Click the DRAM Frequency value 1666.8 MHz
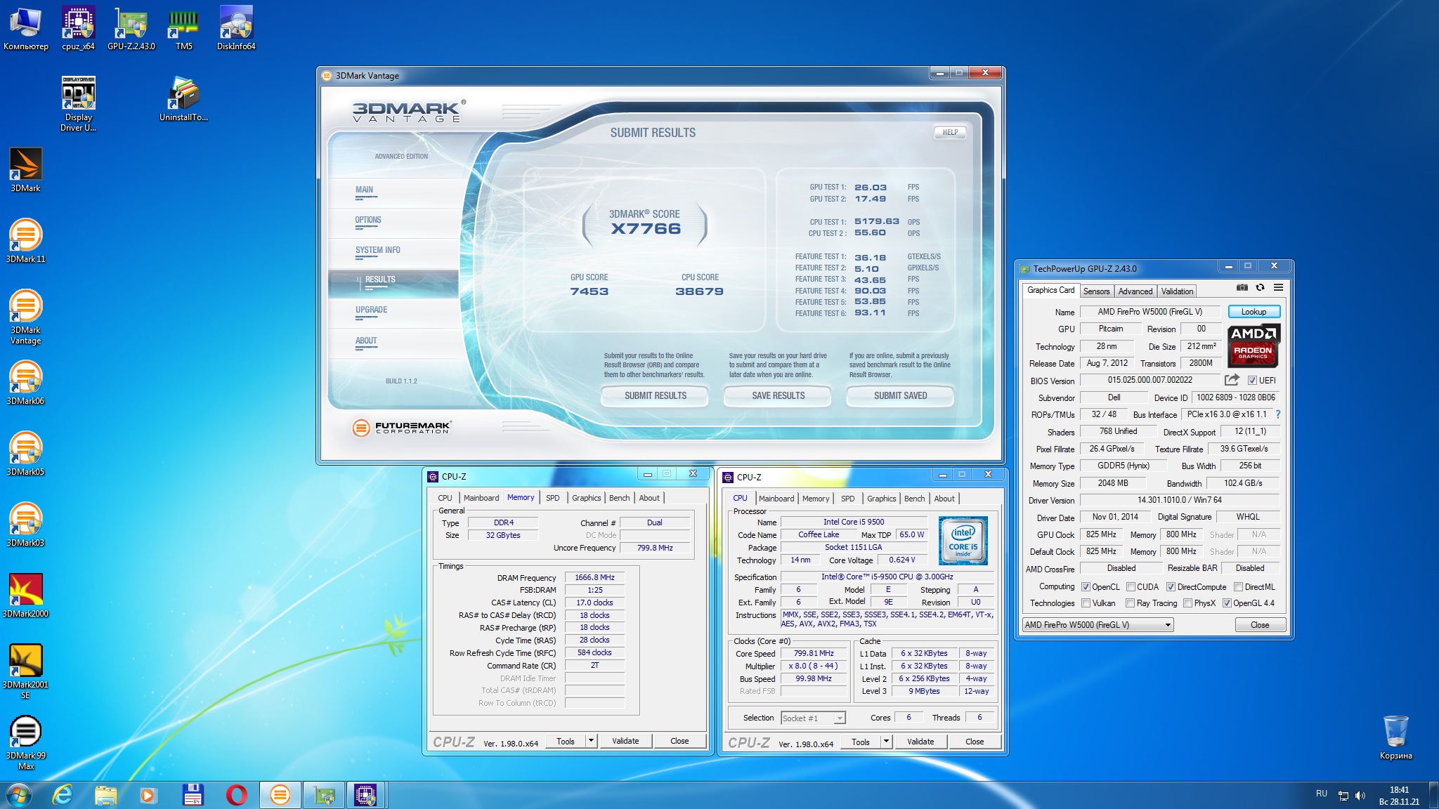Image resolution: width=1439 pixels, height=809 pixels. [594, 577]
